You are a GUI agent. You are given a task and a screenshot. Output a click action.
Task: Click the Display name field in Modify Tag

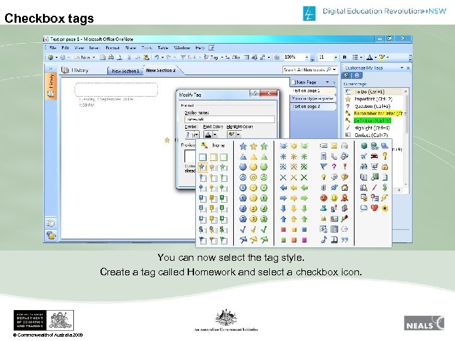click(229, 119)
